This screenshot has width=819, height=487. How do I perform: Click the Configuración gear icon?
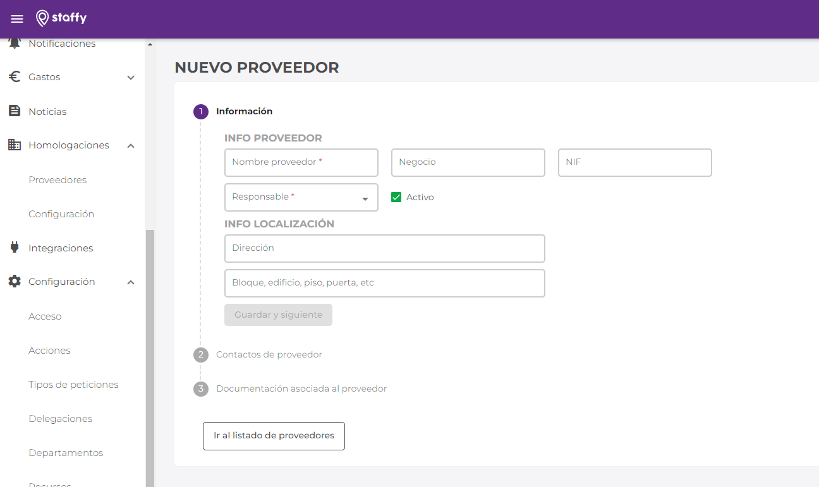pos(15,282)
